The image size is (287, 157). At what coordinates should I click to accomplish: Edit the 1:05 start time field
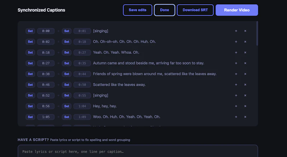pos(46,117)
